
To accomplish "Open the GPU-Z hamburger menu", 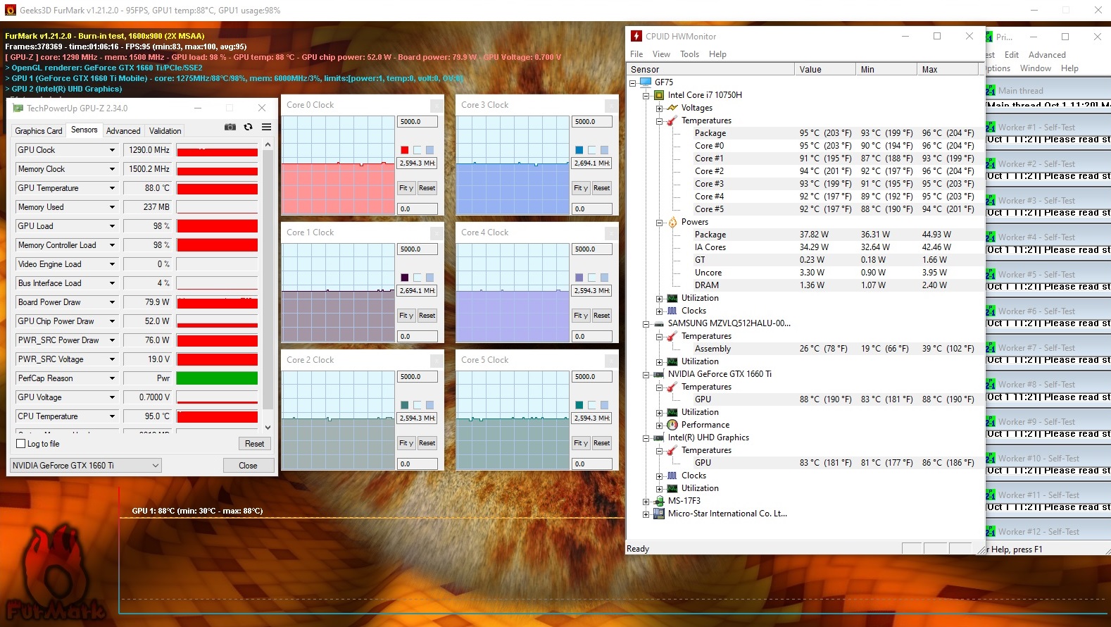I will click(266, 127).
